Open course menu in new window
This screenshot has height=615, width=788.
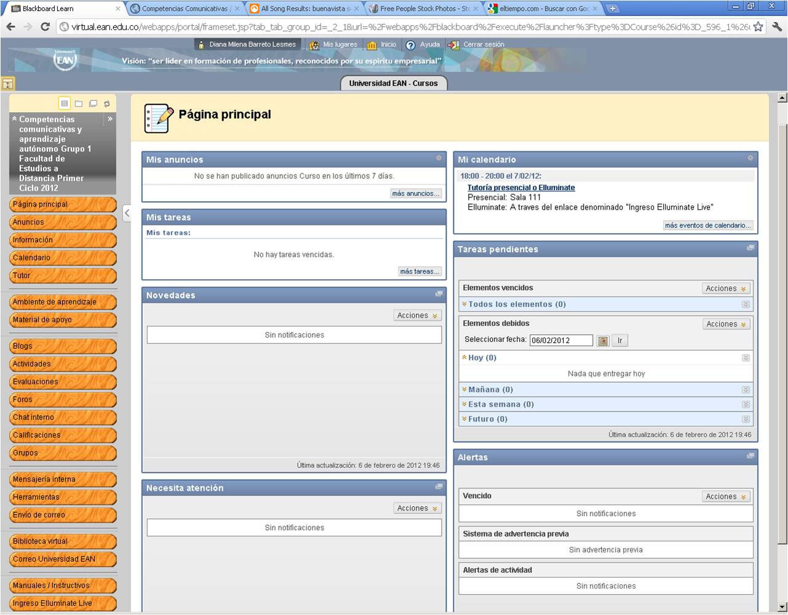click(x=93, y=103)
